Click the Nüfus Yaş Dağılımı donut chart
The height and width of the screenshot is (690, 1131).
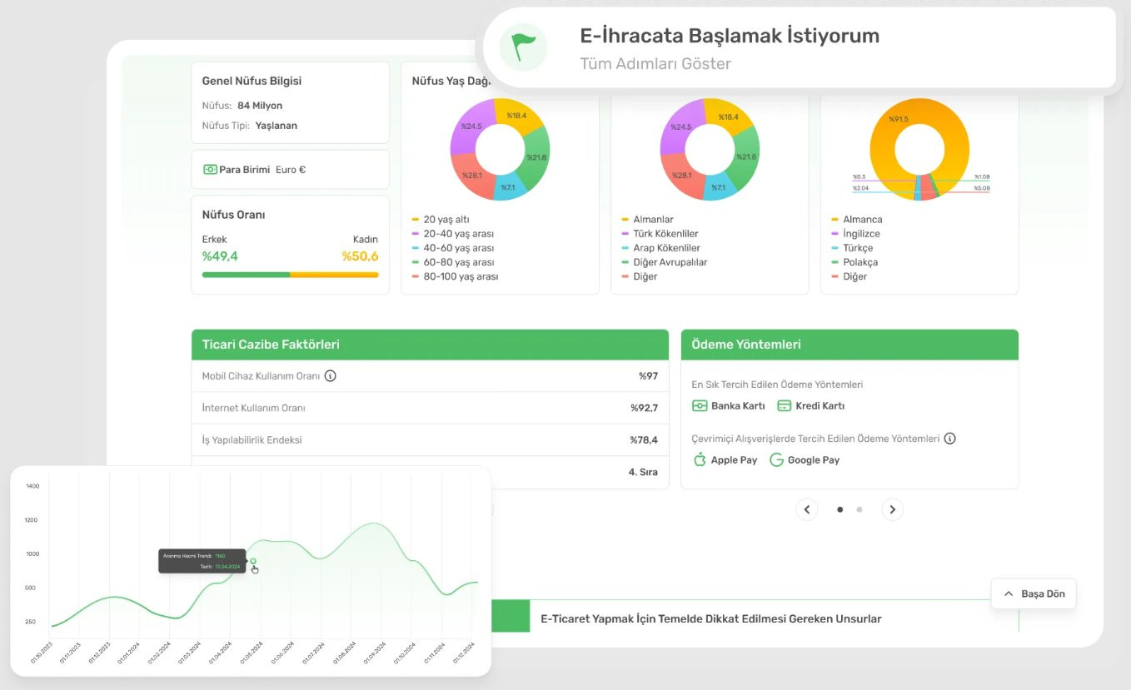point(501,150)
